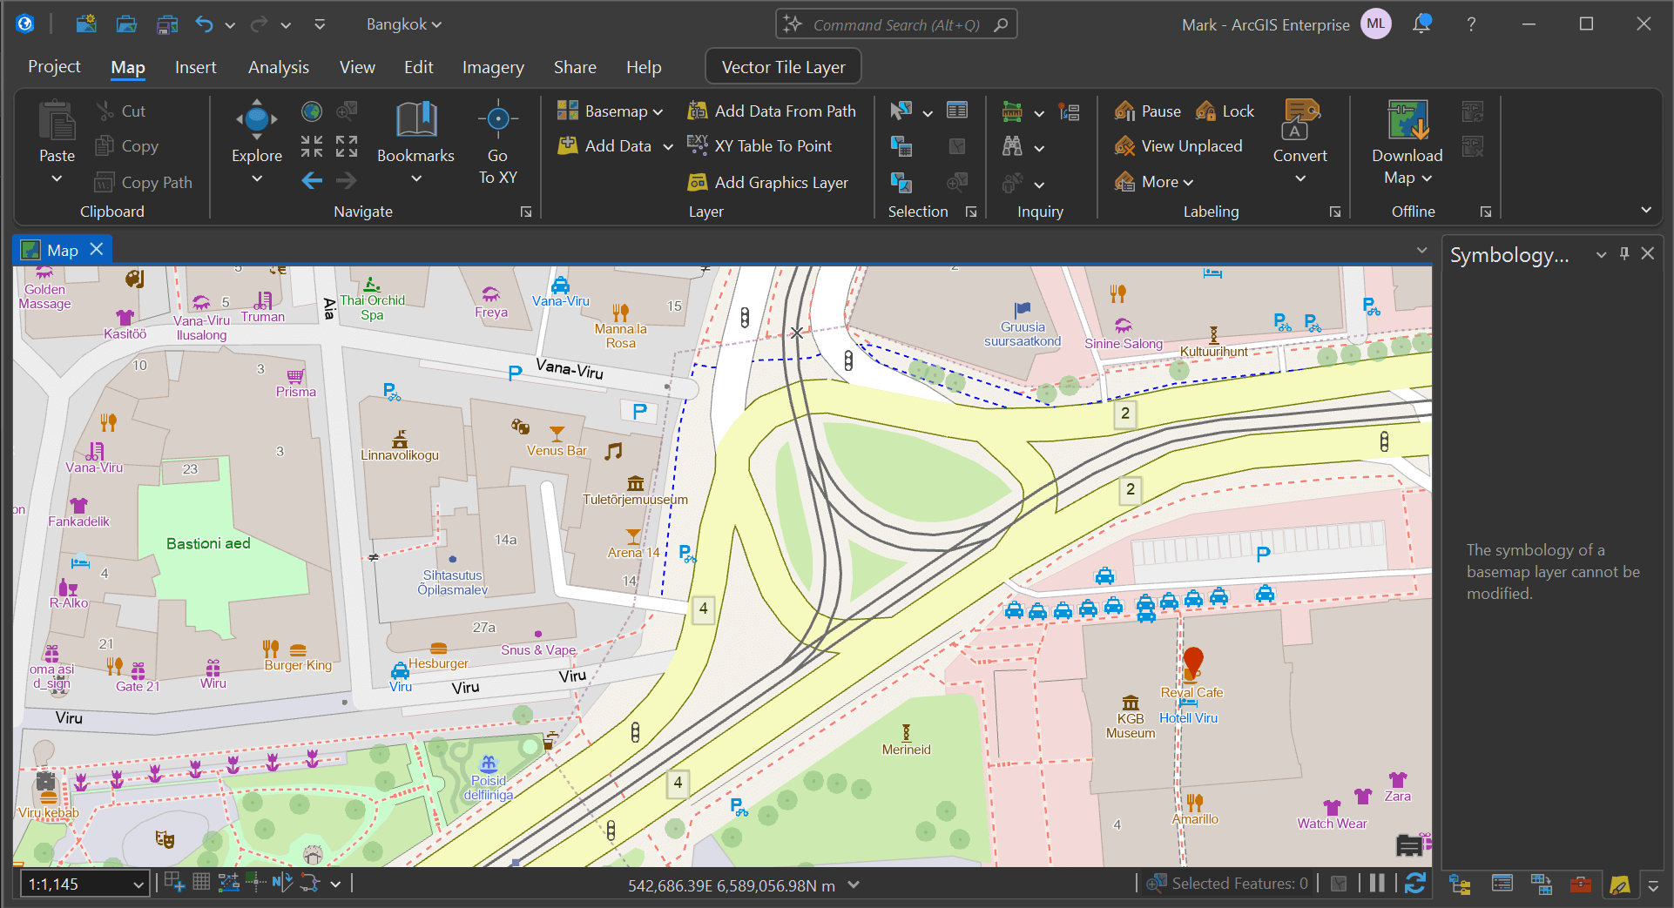The height and width of the screenshot is (908, 1674).
Task: Open the notifications bell
Action: tap(1421, 24)
